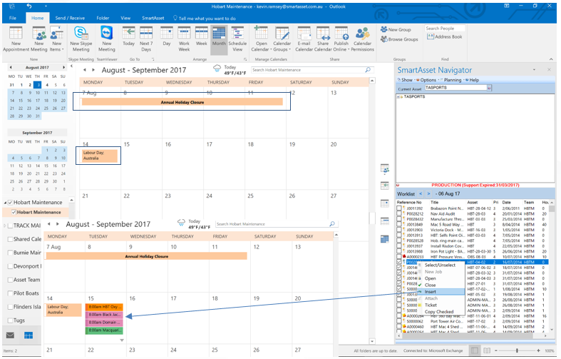Expand TASPORTS tree node

(398, 97)
